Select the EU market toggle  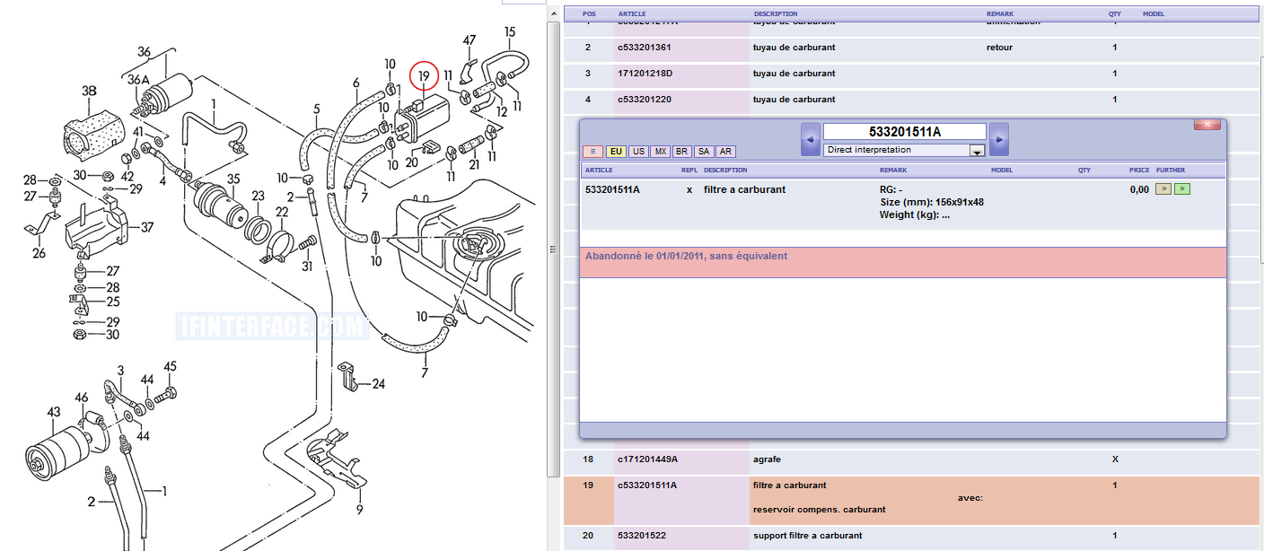616,152
